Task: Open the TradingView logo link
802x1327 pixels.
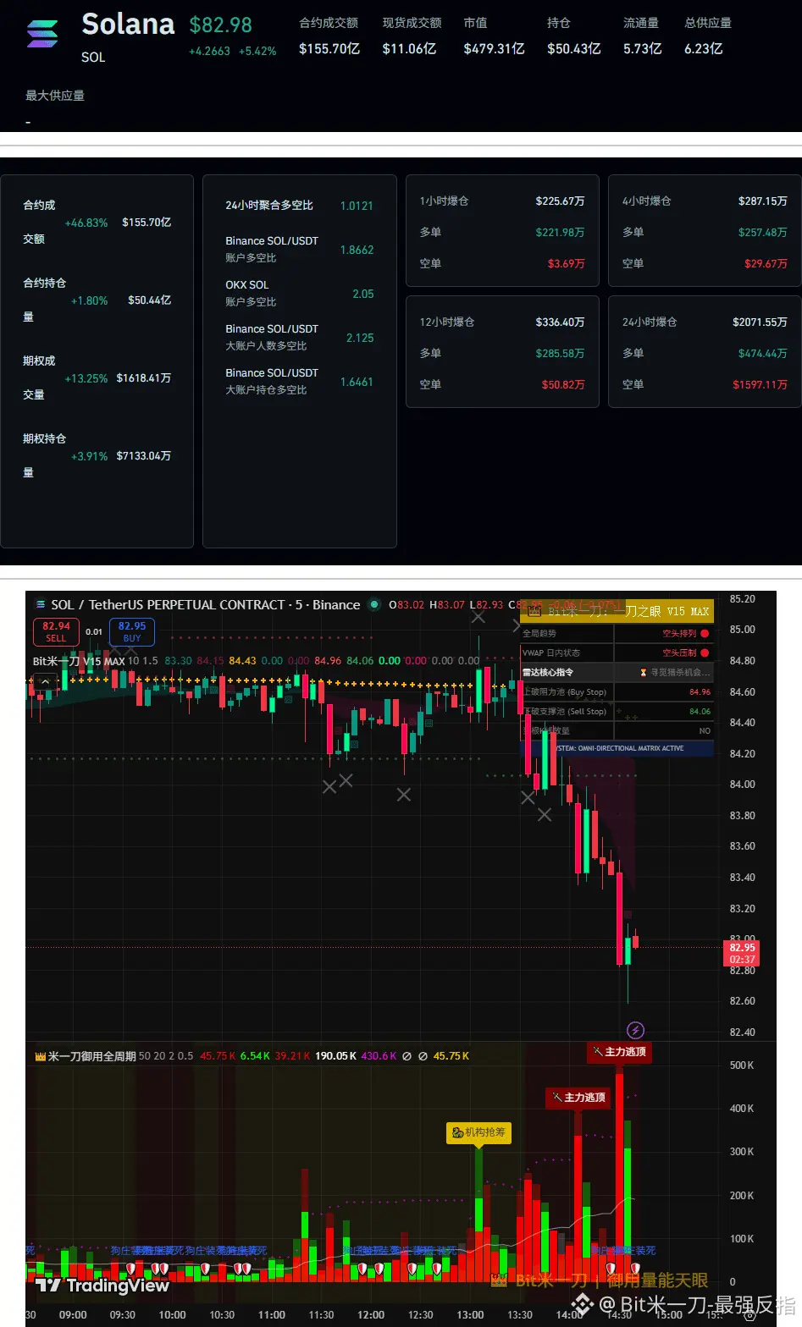Action: point(102,1286)
